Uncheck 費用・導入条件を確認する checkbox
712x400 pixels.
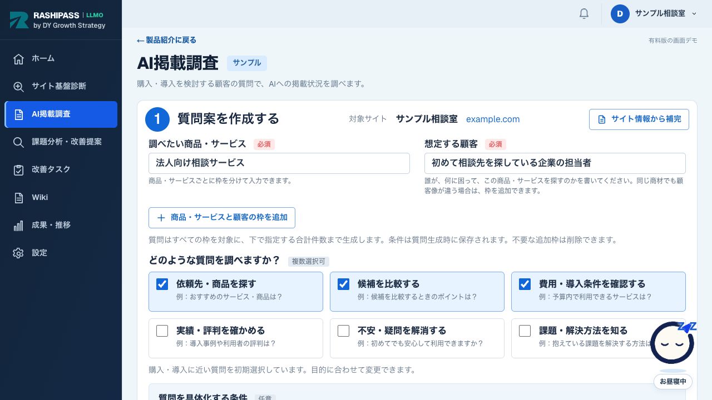point(525,284)
